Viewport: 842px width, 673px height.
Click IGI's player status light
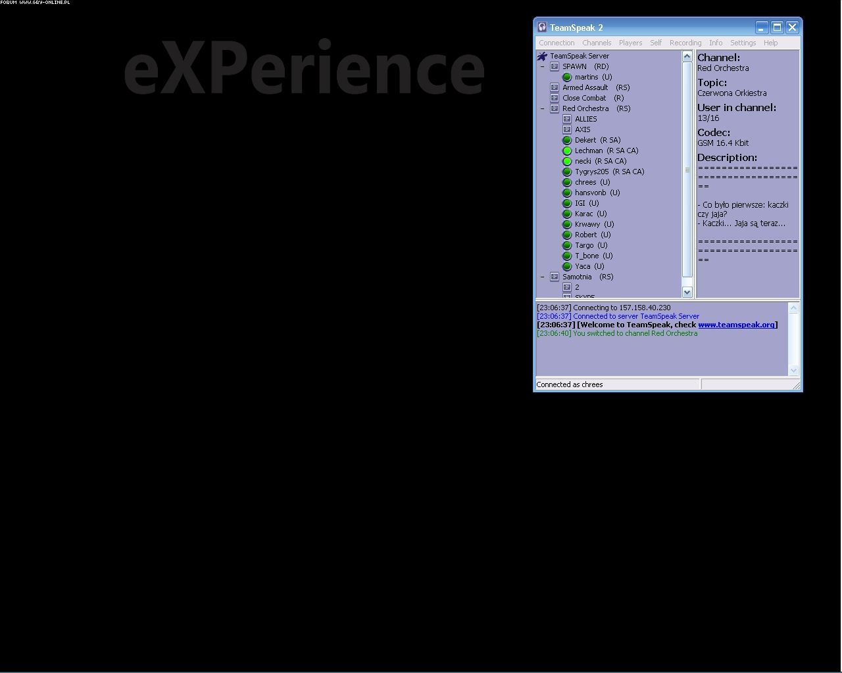(567, 203)
